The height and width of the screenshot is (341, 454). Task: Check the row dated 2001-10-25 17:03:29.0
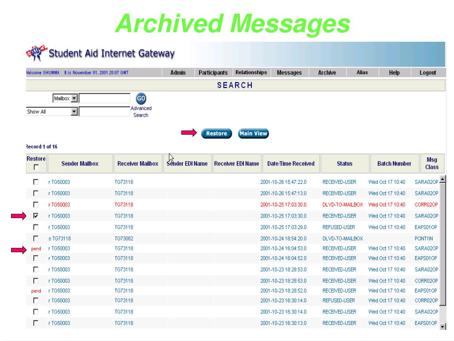[x=35, y=227]
